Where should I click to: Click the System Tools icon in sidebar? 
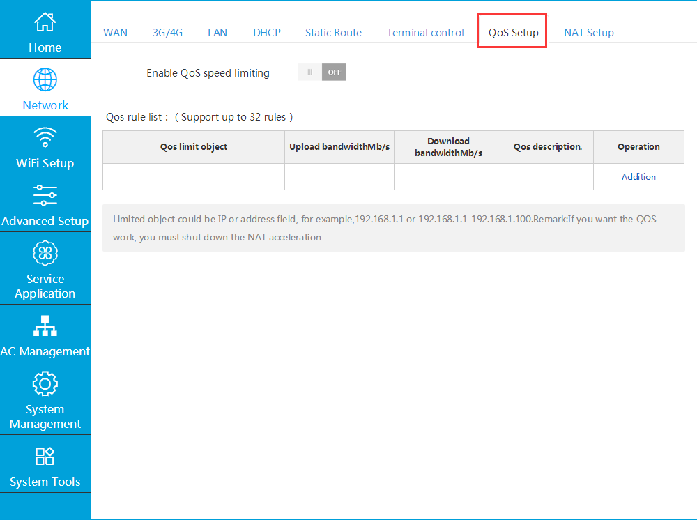(45, 456)
